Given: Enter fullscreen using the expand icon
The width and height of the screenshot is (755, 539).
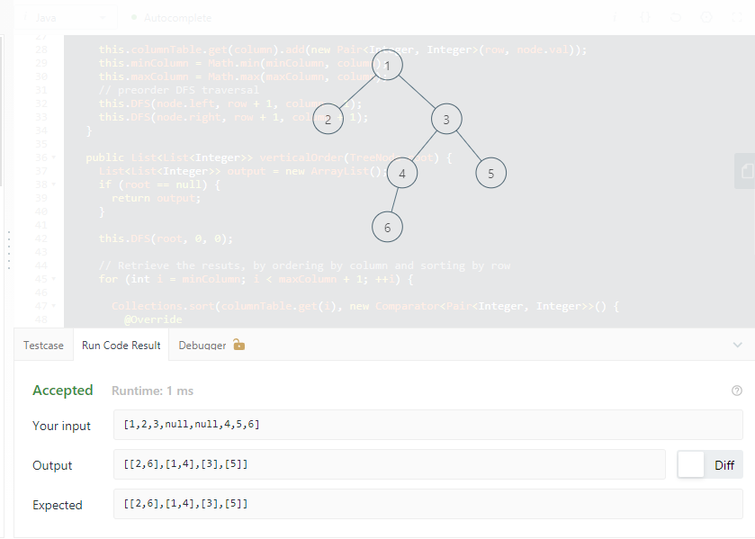Looking at the screenshot, I should tap(738, 16).
